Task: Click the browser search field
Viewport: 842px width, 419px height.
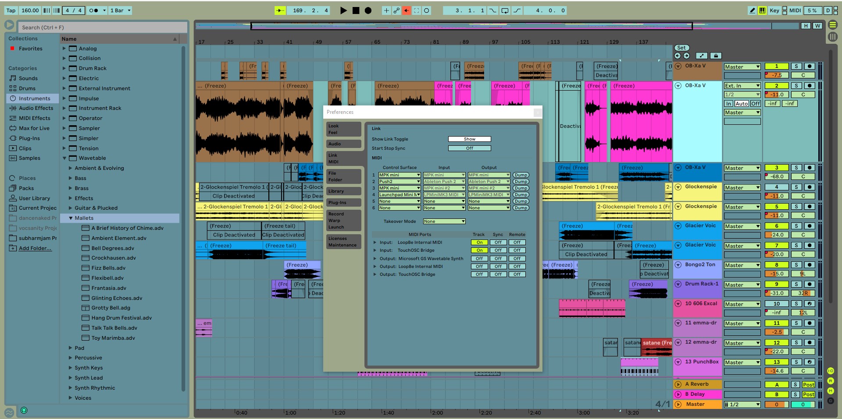Action: click(x=103, y=28)
